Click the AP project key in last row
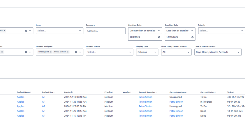245x139 pixels. tap(44, 116)
